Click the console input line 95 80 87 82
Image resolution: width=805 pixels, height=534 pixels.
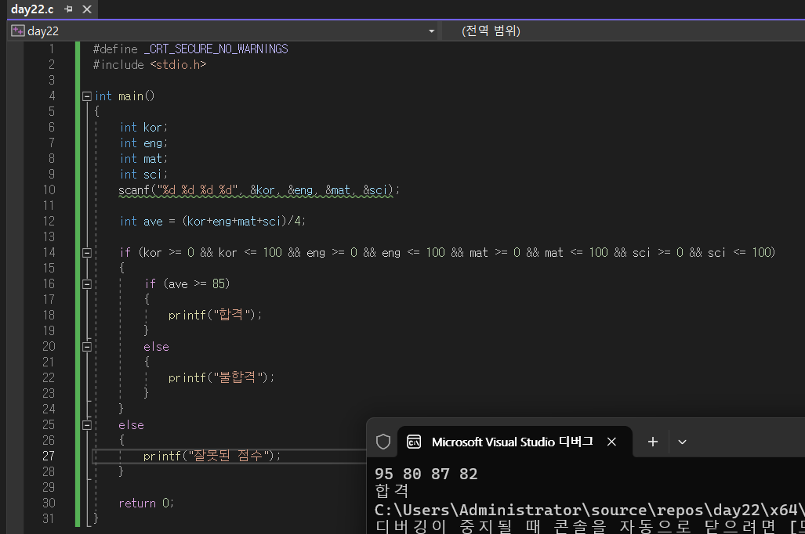point(426,474)
